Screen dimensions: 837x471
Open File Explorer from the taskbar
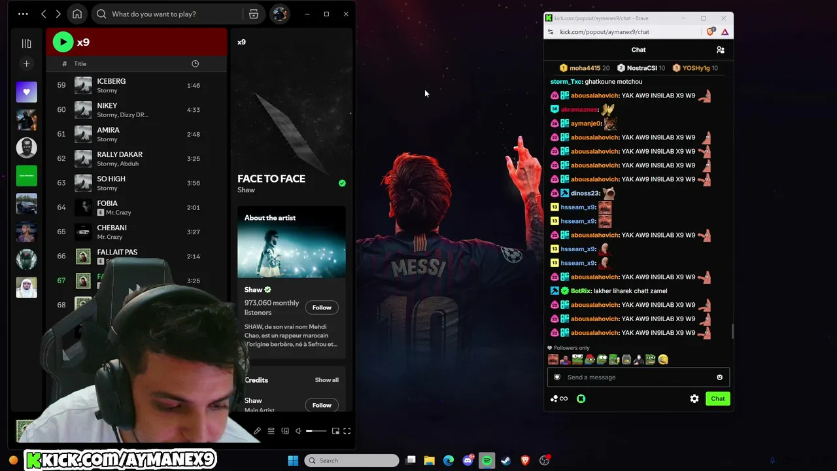click(x=430, y=461)
